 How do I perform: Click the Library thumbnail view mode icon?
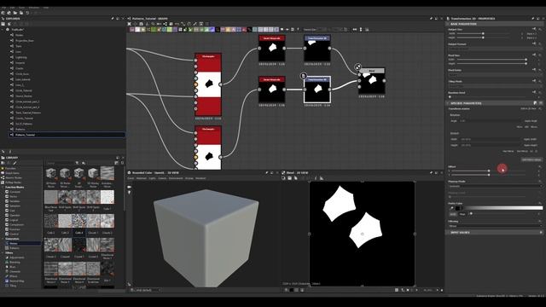(x=117, y=163)
